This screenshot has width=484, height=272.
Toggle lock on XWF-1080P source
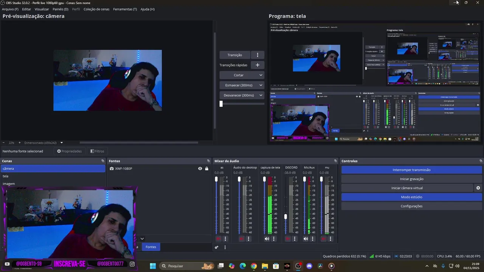(206, 168)
